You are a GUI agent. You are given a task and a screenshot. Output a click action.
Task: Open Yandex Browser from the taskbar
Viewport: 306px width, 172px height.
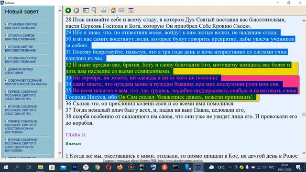86,167
